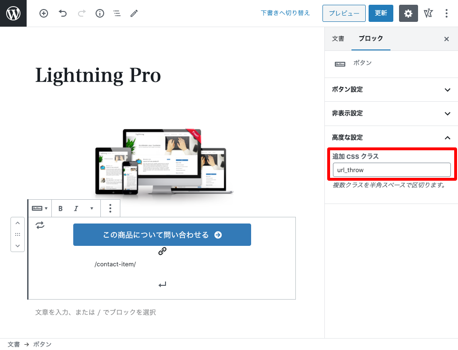Click the apply link return-arrow icon

(162, 284)
